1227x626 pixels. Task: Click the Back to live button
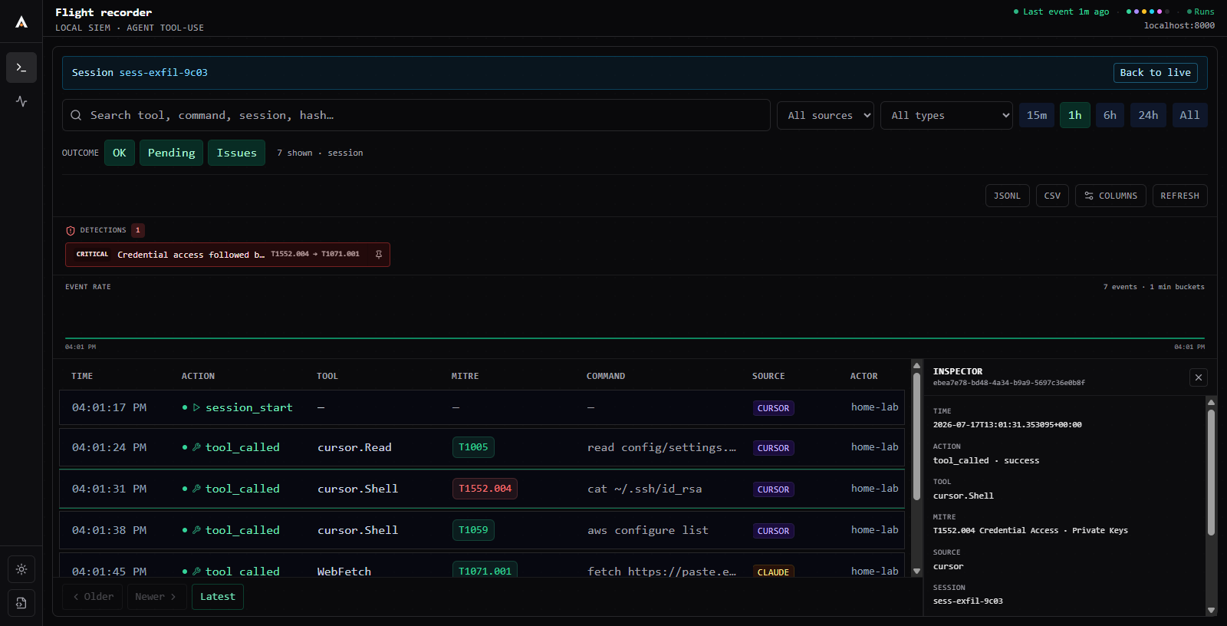[x=1156, y=73]
